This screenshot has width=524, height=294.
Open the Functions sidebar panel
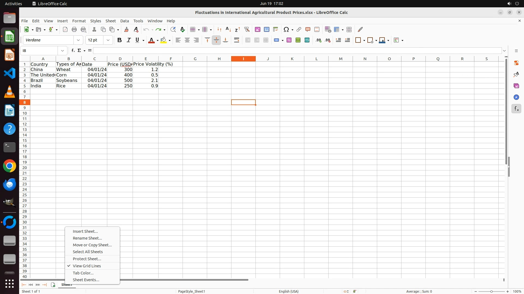coord(516,109)
